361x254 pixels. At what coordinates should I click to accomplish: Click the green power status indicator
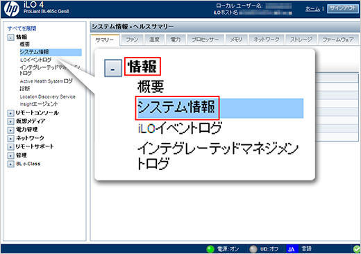210,249
